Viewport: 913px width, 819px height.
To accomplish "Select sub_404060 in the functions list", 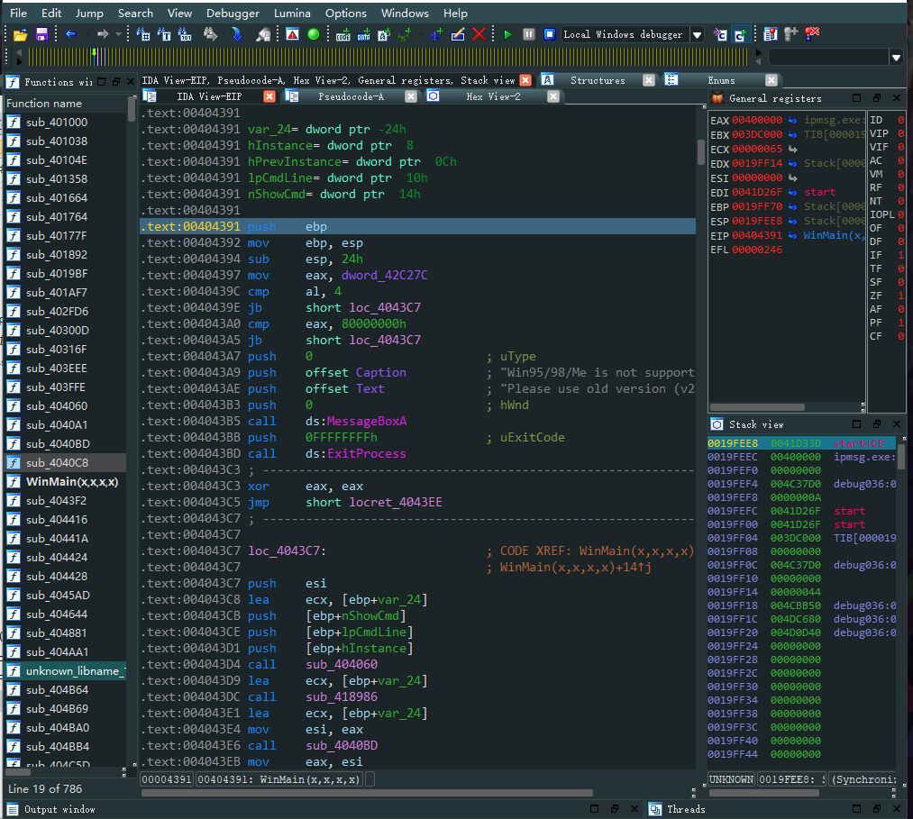I will tap(57, 406).
